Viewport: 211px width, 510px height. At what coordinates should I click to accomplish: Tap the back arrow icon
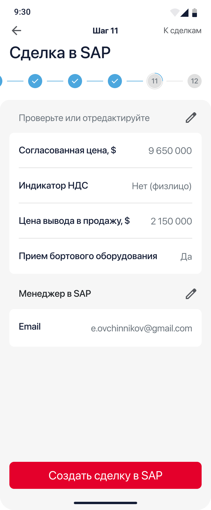(16, 31)
